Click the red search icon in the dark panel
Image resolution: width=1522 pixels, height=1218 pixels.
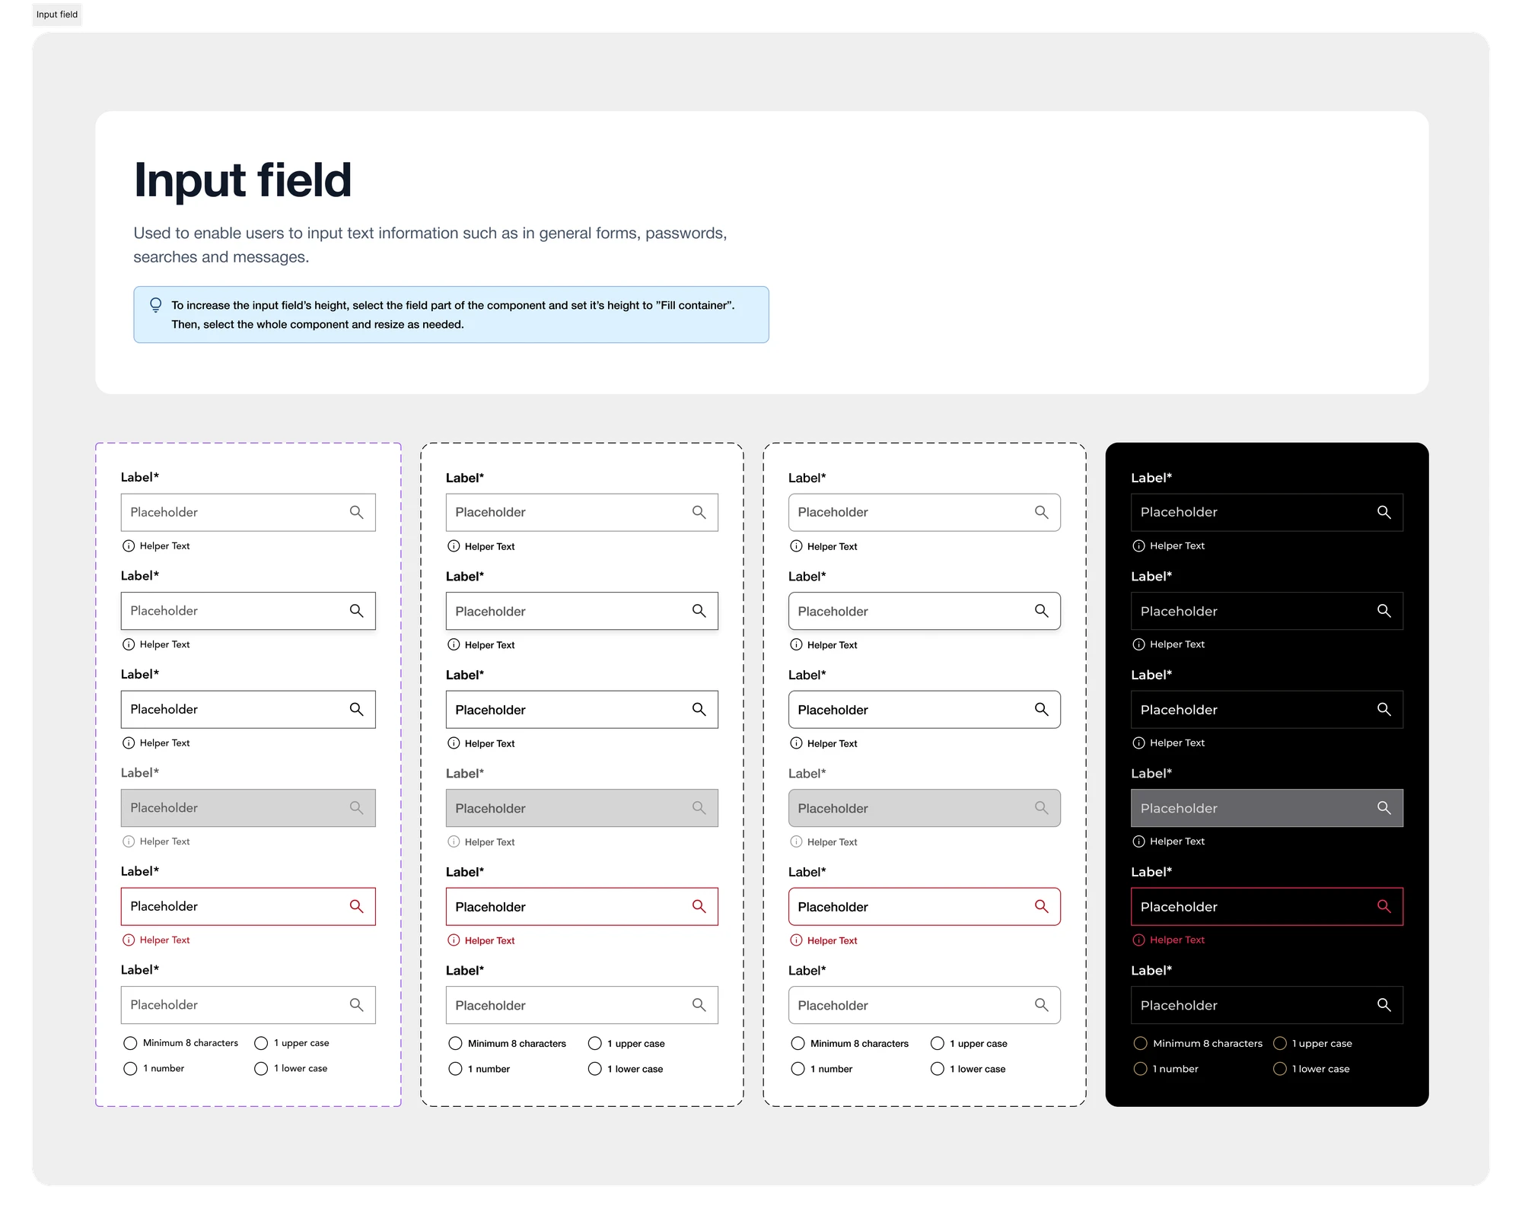tap(1384, 906)
